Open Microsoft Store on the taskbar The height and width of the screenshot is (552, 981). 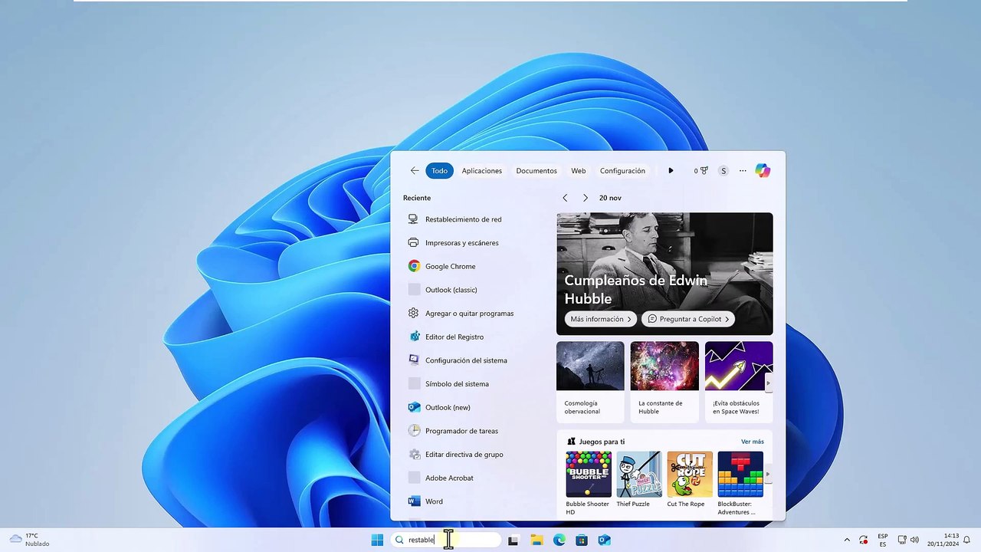coord(582,540)
